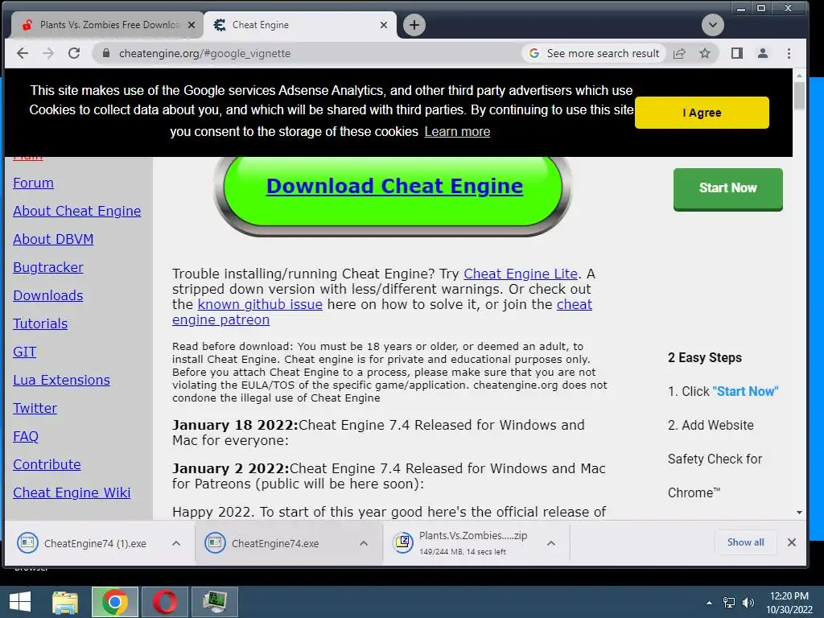Accept cookies with I Agree button
The height and width of the screenshot is (618, 824).
pyautogui.click(x=702, y=113)
